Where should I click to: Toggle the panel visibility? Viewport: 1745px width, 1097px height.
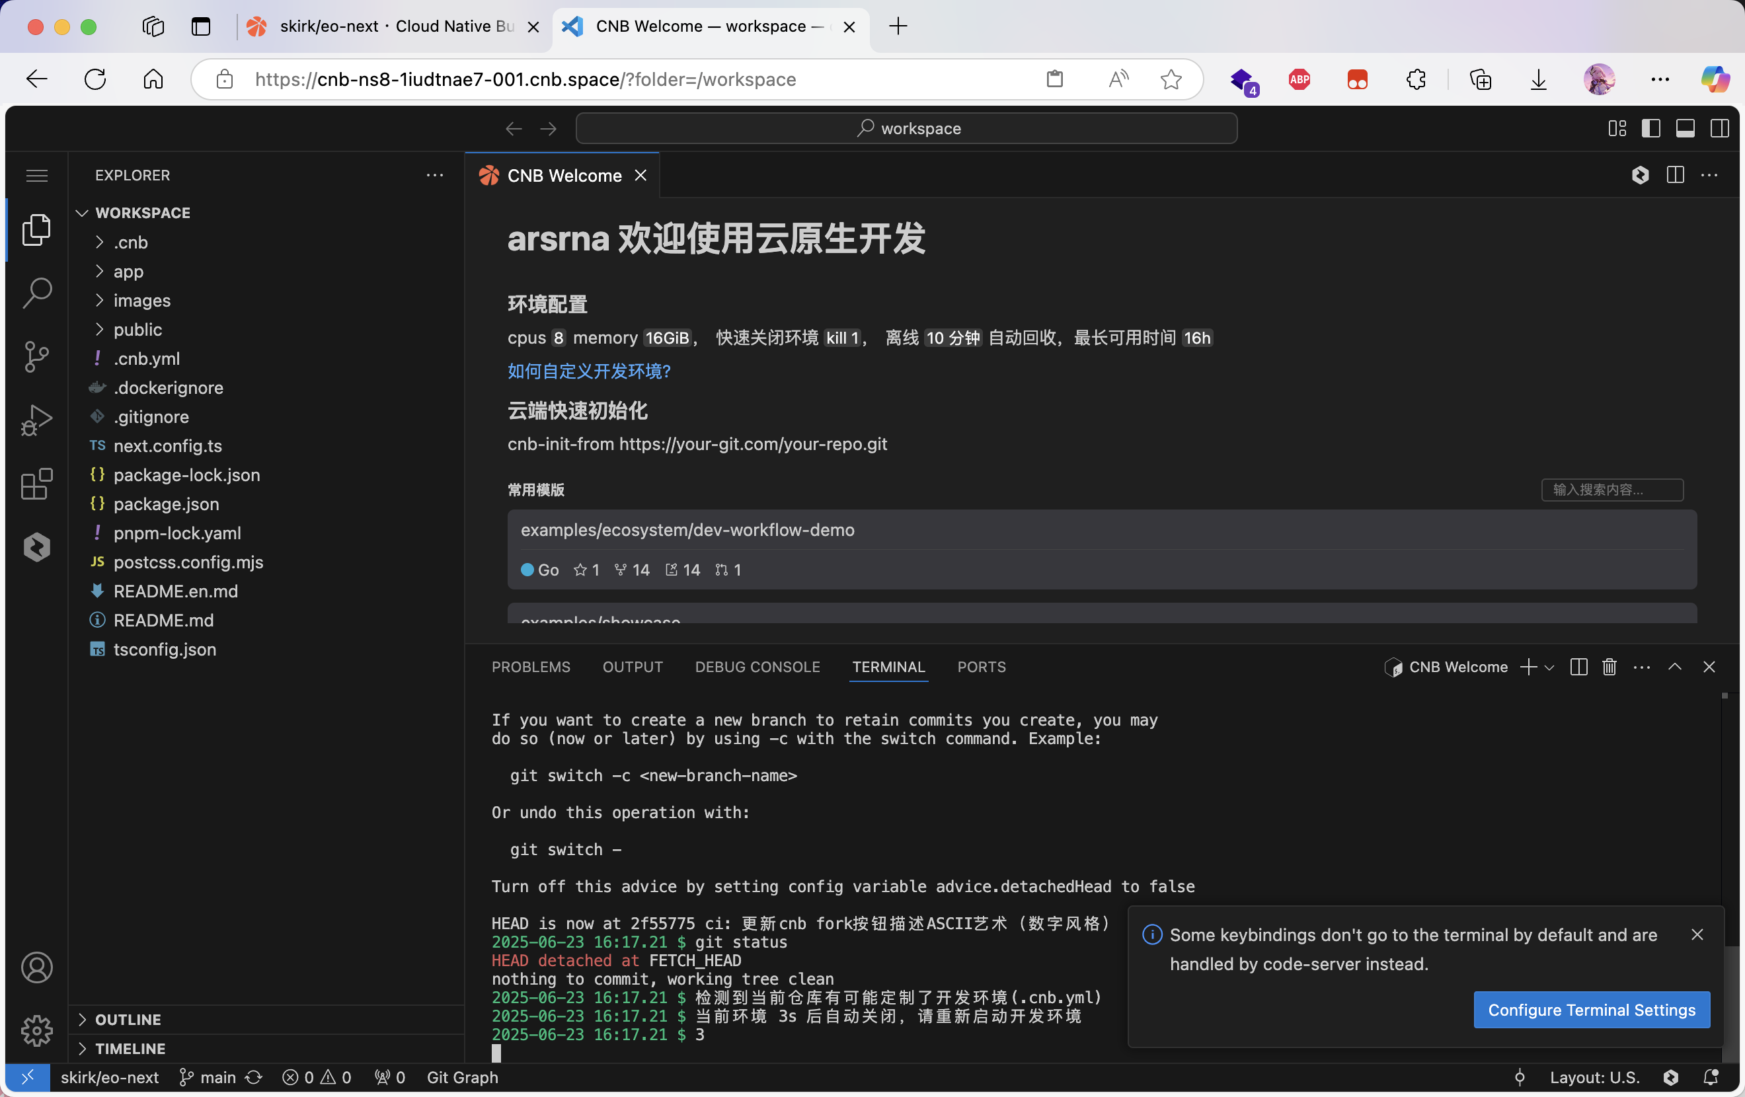pos(1685,128)
